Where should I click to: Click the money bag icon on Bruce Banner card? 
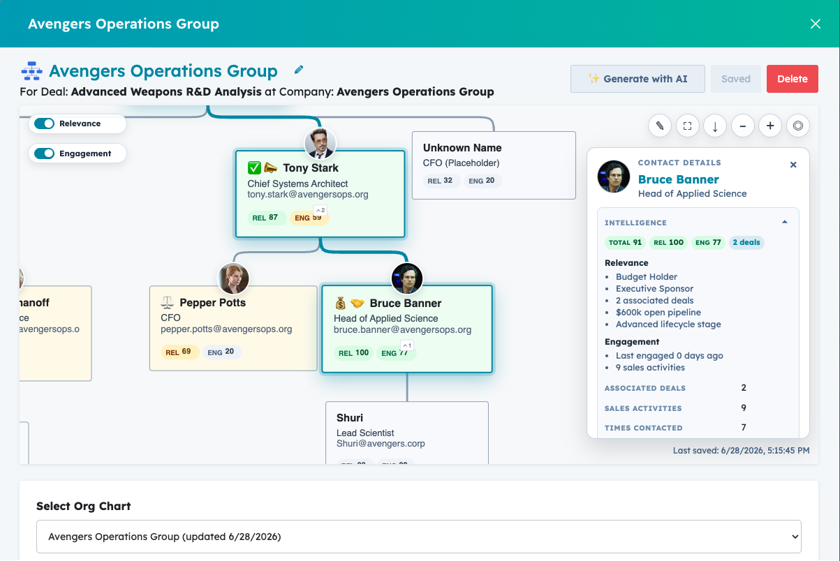341,304
